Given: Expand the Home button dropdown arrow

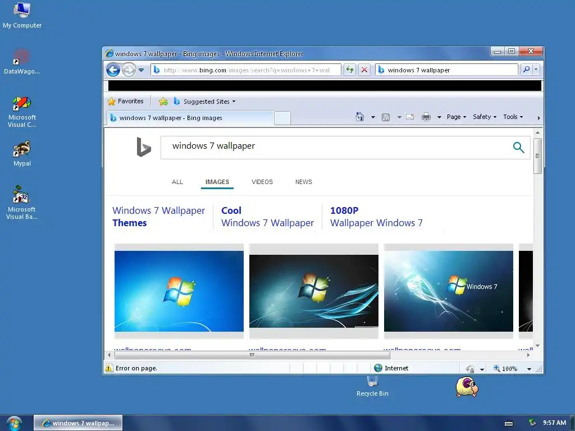Looking at the screenshot, I should [x=373, y=117].
